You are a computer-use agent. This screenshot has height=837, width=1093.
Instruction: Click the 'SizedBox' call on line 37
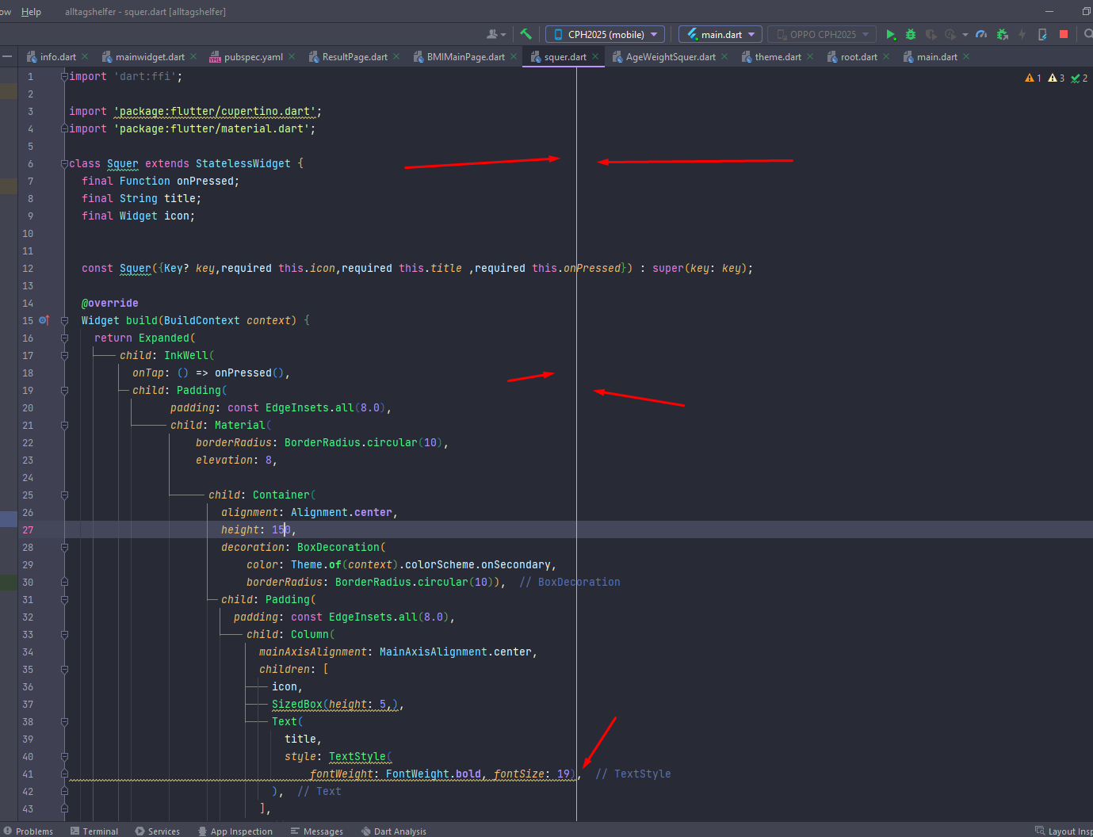(297, 704)
